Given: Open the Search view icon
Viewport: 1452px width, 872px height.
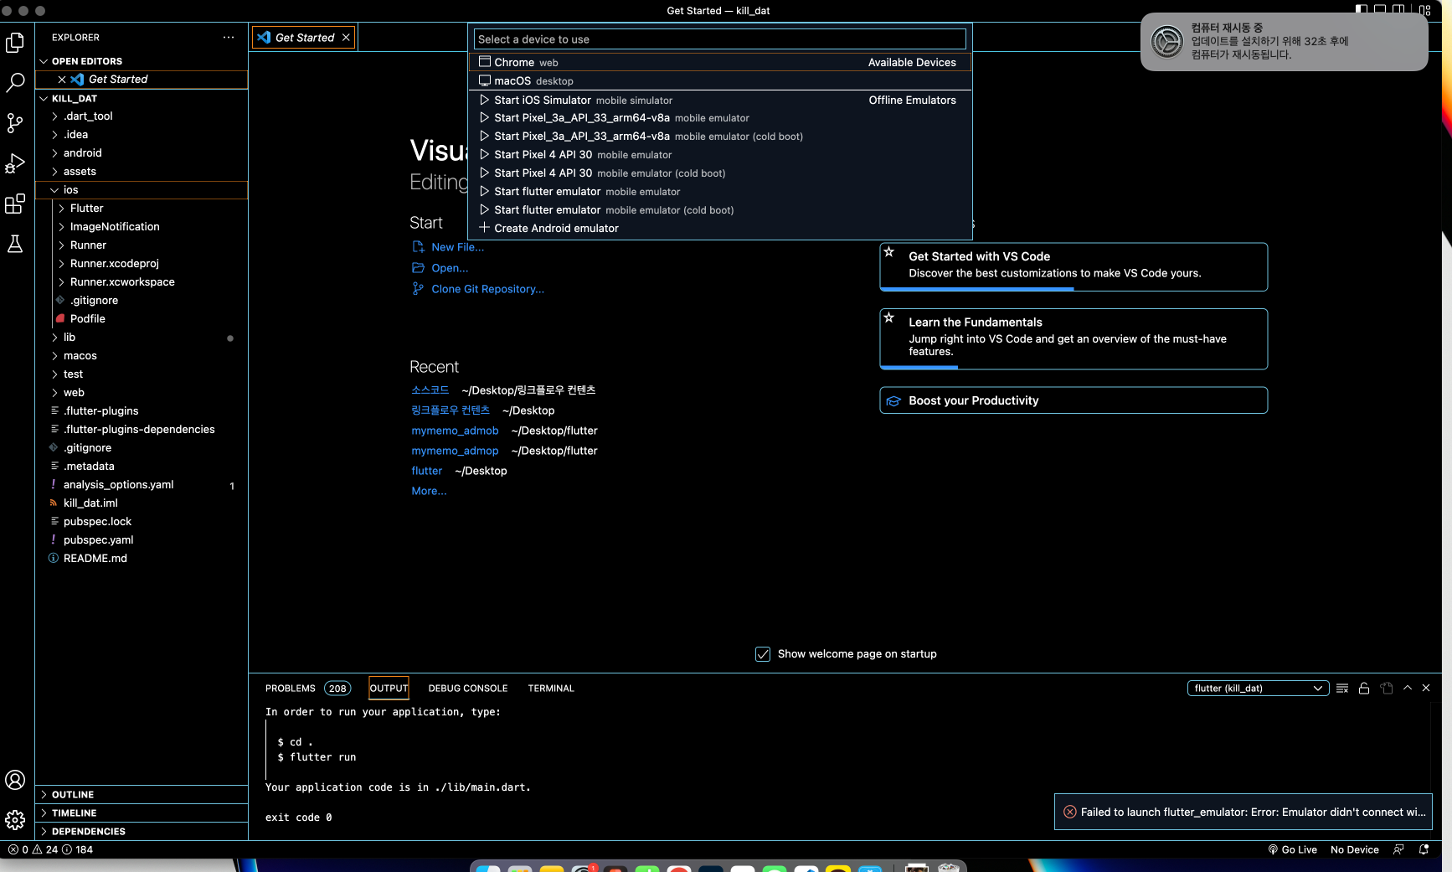Looking at the screenshot, I should (x=15, y=82).
